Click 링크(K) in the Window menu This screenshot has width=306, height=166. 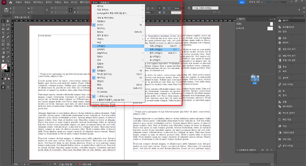(118, 32)
